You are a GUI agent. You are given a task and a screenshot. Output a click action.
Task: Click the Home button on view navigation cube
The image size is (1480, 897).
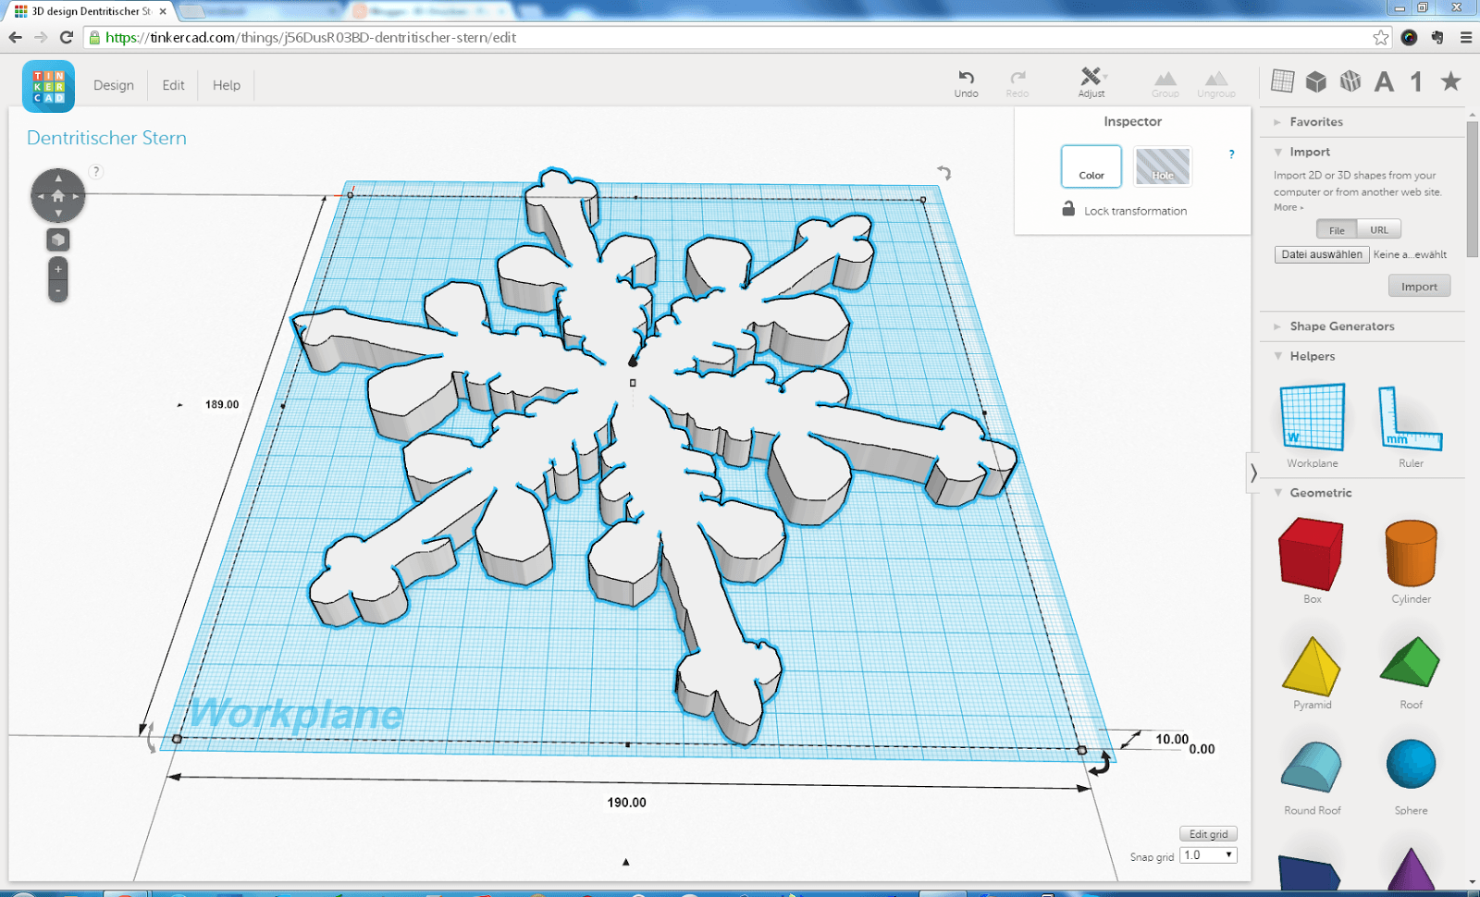(x=58, y=195)
